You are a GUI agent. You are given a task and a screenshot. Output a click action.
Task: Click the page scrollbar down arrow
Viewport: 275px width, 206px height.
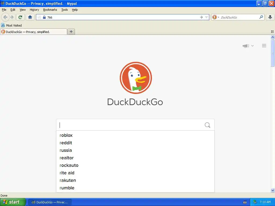point(273,190)
